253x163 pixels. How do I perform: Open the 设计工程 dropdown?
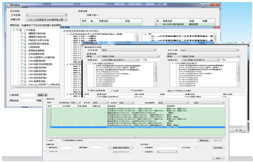pyautogui.click(x=210, y=50)
